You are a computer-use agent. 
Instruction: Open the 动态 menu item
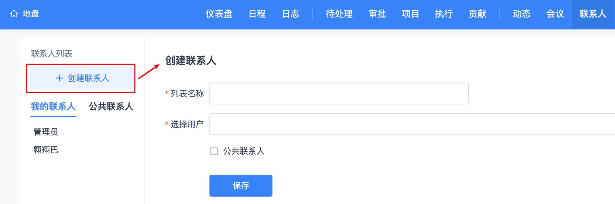521,14
